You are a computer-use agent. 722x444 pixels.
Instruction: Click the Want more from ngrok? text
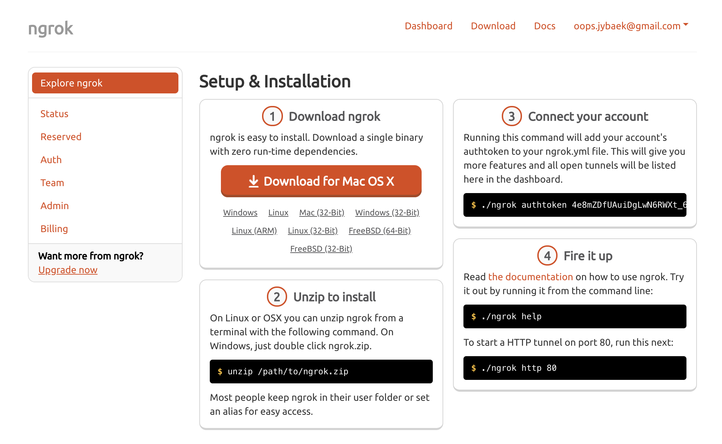91,256
